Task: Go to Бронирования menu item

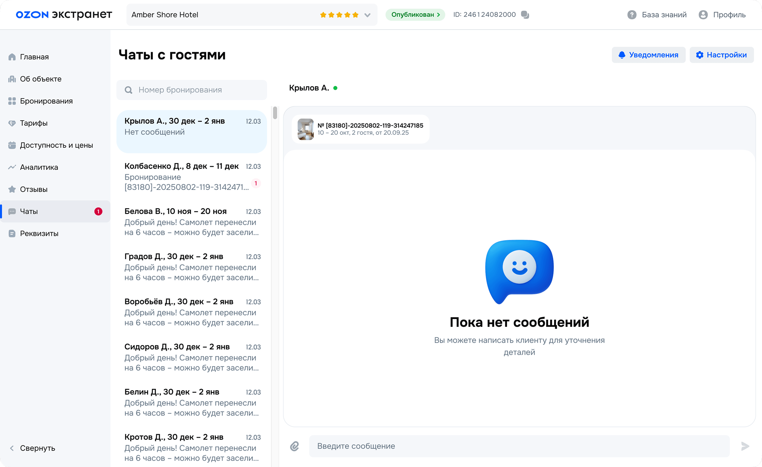Action: coord(46,101)
